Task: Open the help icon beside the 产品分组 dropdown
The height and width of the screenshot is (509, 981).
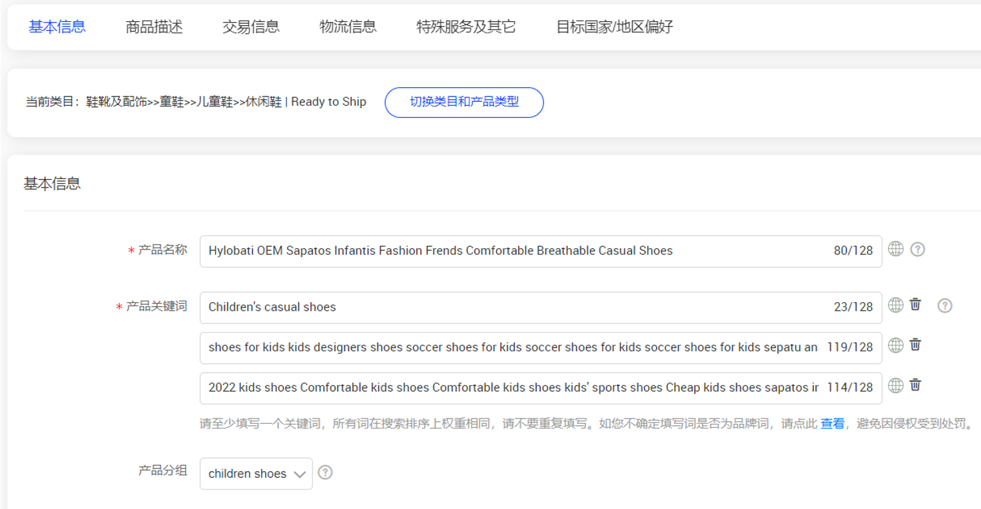Action: (325, 472)
